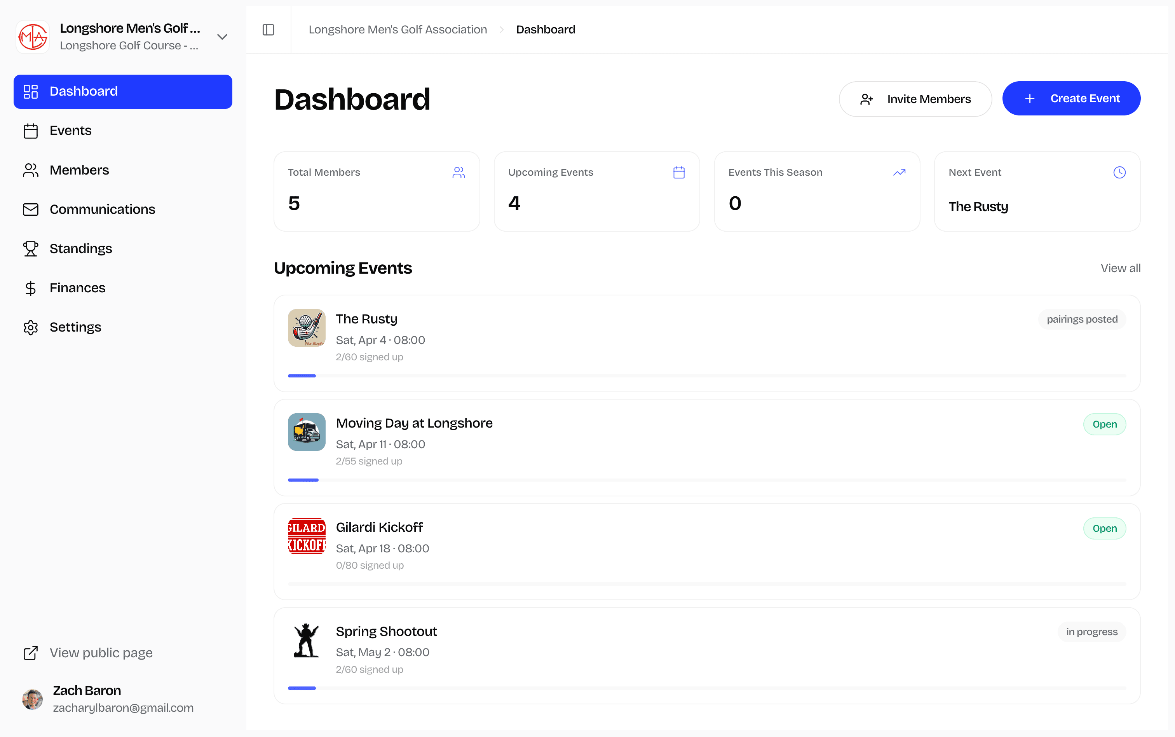
Task: Open the Events section in the sidebar
Action: coord(70,130)
